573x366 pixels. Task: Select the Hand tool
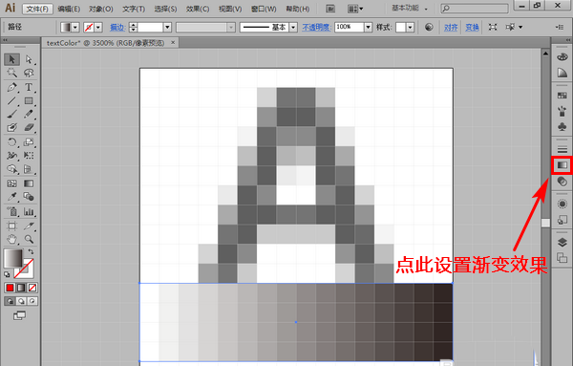(11, 240)
